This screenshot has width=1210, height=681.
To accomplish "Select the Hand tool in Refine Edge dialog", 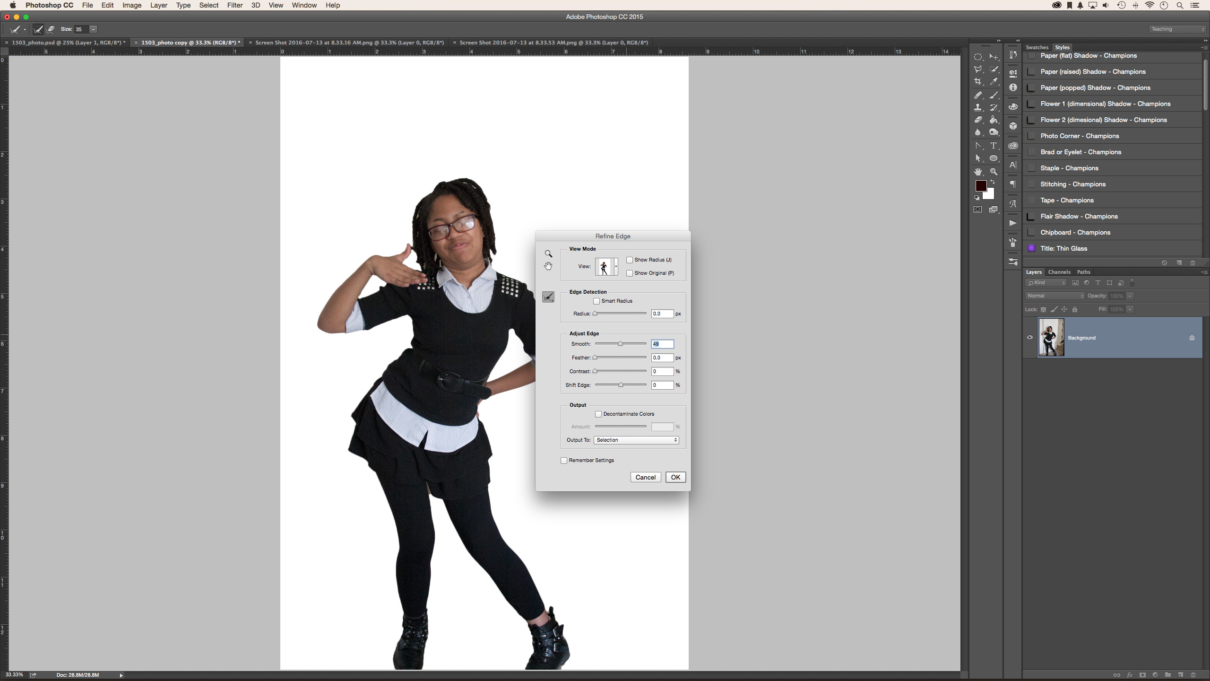I will click(548, 266).
